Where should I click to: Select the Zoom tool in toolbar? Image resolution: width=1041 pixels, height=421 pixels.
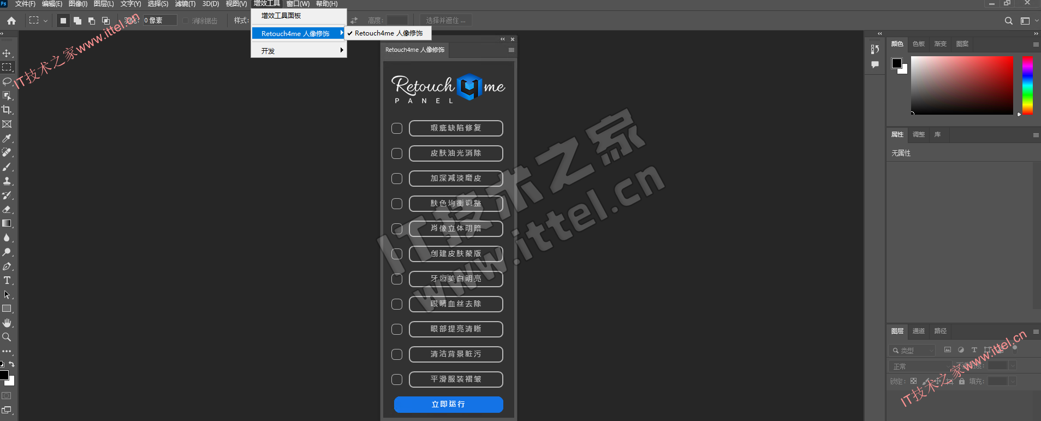(x=7, y=337)
